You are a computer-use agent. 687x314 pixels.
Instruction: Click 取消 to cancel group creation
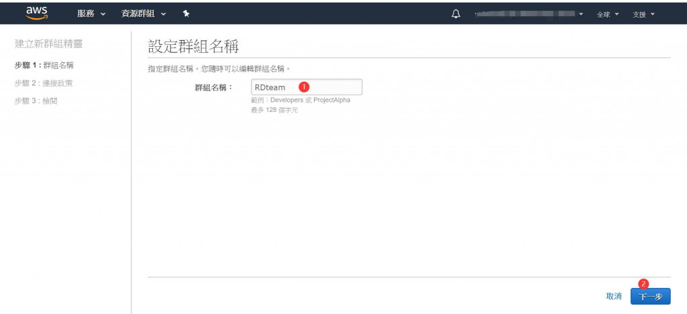[x=614, y=296]
